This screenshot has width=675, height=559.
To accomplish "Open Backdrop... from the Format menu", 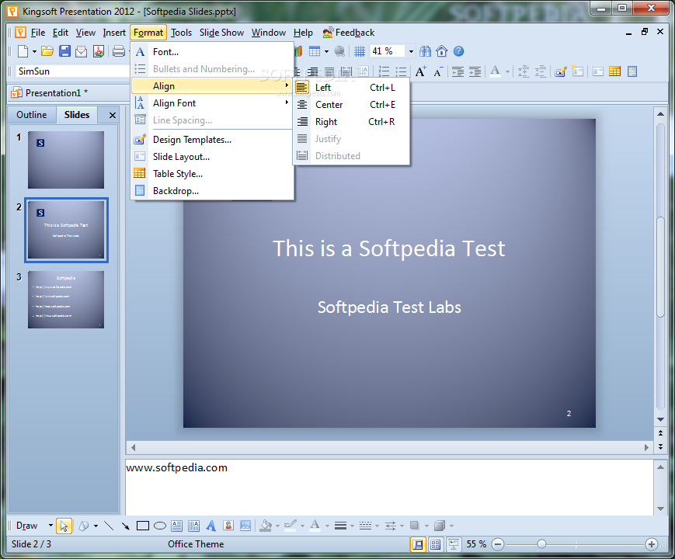I will 213,191.
